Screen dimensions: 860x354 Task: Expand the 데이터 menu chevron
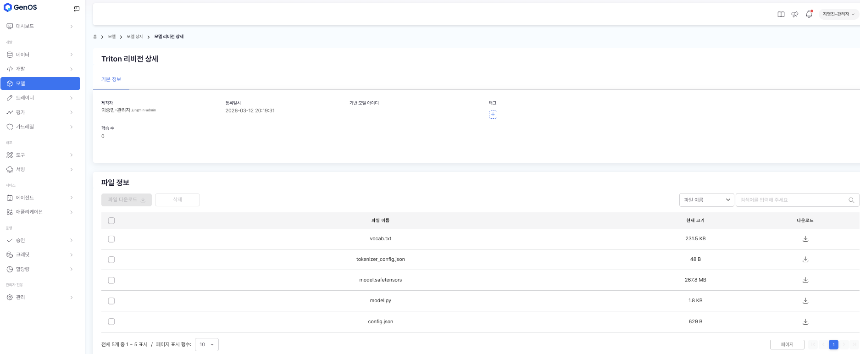coord(72,55)
